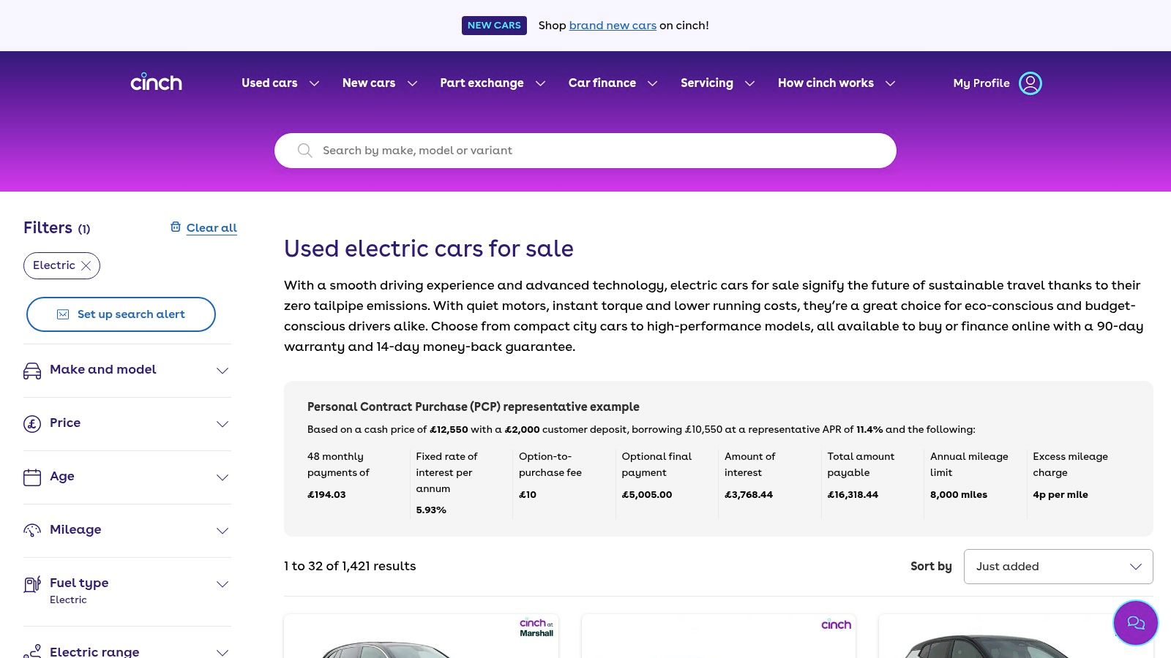Expand the Mileage filter chevron
Viewport: 1171px width, 658px height.
click(x=222, y=531)
